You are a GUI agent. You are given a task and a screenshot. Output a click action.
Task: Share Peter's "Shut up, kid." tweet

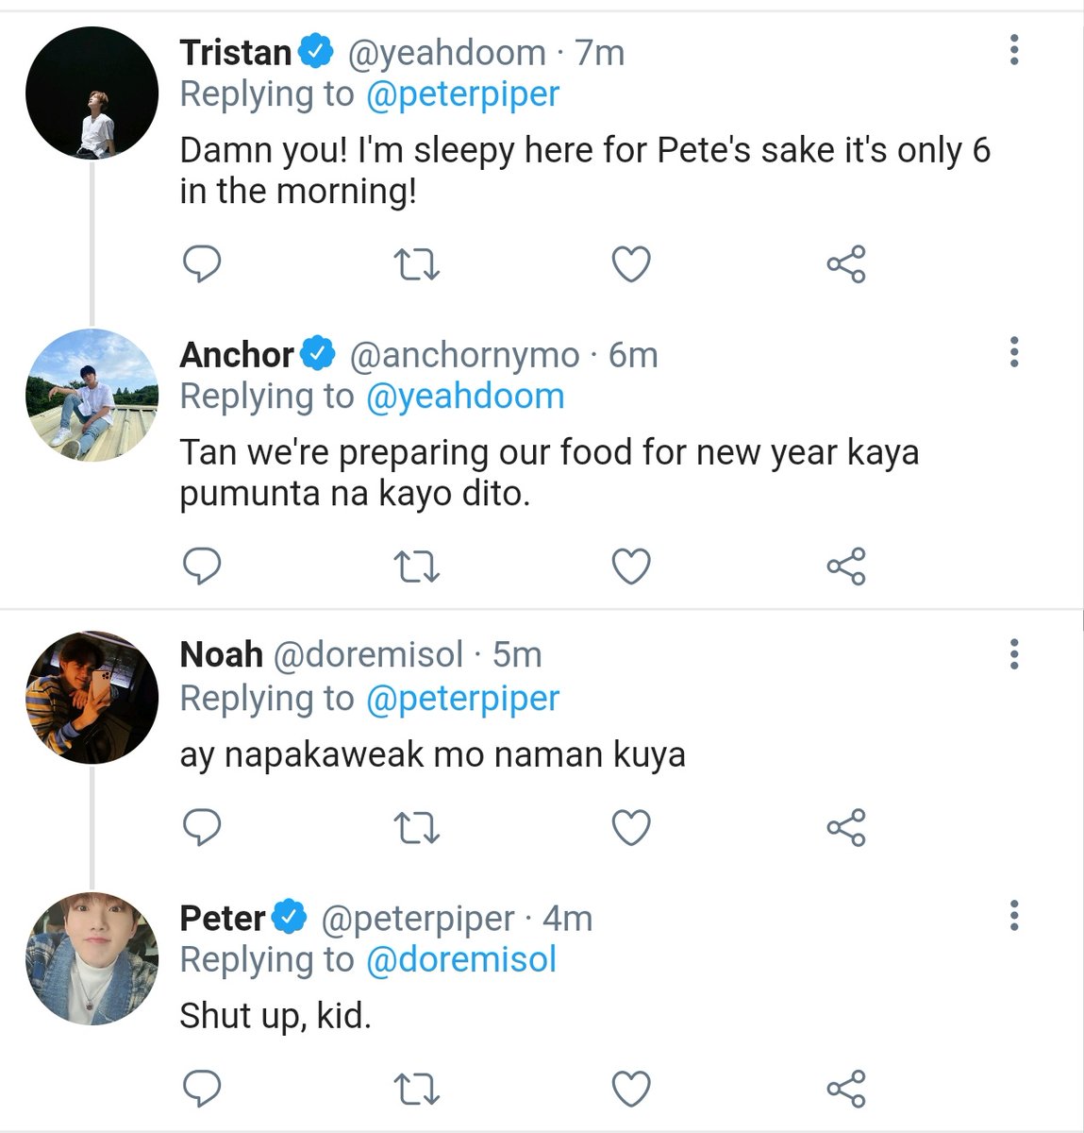tap(846, 1089)
